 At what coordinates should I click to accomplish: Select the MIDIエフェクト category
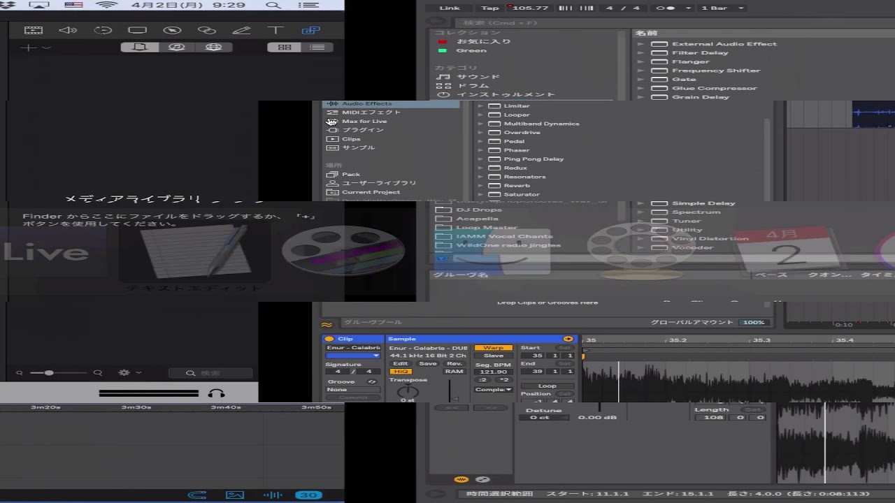[x=371, y=112]
